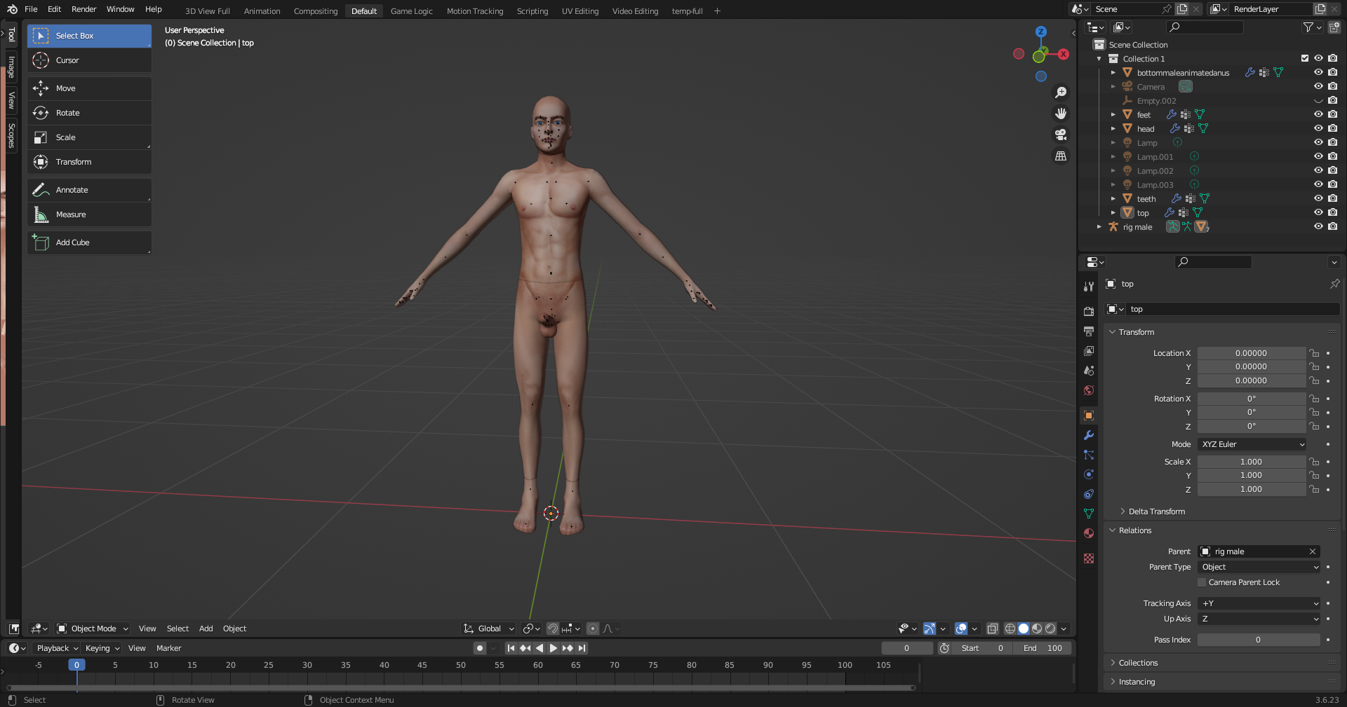Click the zoom view magnifier gizmo
This screenshot has height=707, width=1347.
1061,92
